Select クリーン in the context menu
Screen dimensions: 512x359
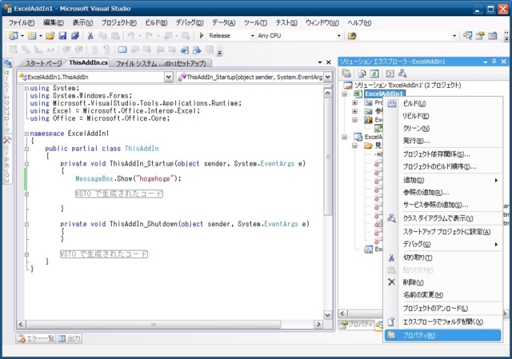coord(442,128)
